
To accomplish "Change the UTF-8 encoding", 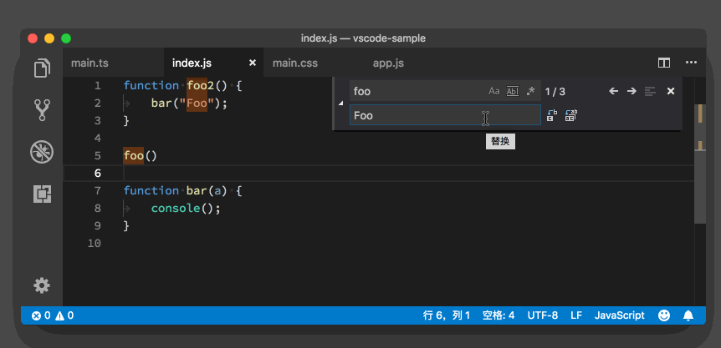I will pos(543,315).
